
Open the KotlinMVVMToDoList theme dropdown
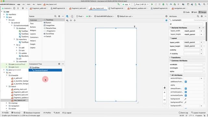[x=104, y=16]
